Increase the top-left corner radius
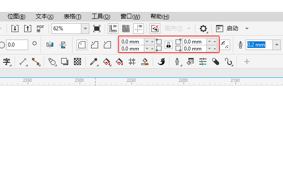 152,42
